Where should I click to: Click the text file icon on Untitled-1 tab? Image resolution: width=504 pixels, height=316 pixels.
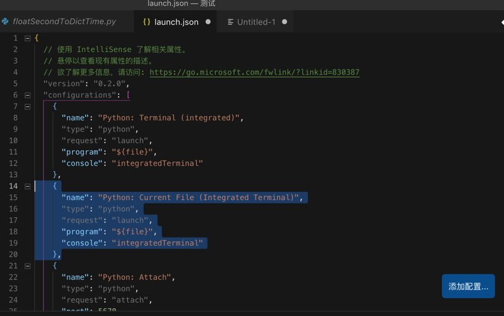(231, 22)
